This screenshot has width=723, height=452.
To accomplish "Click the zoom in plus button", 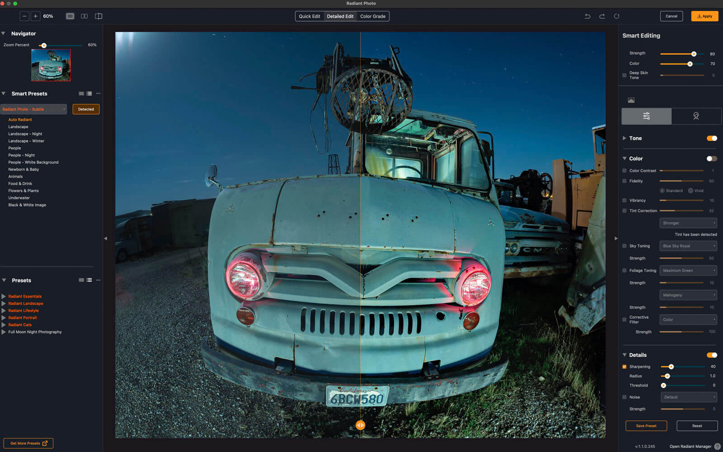I will (35, 16).
